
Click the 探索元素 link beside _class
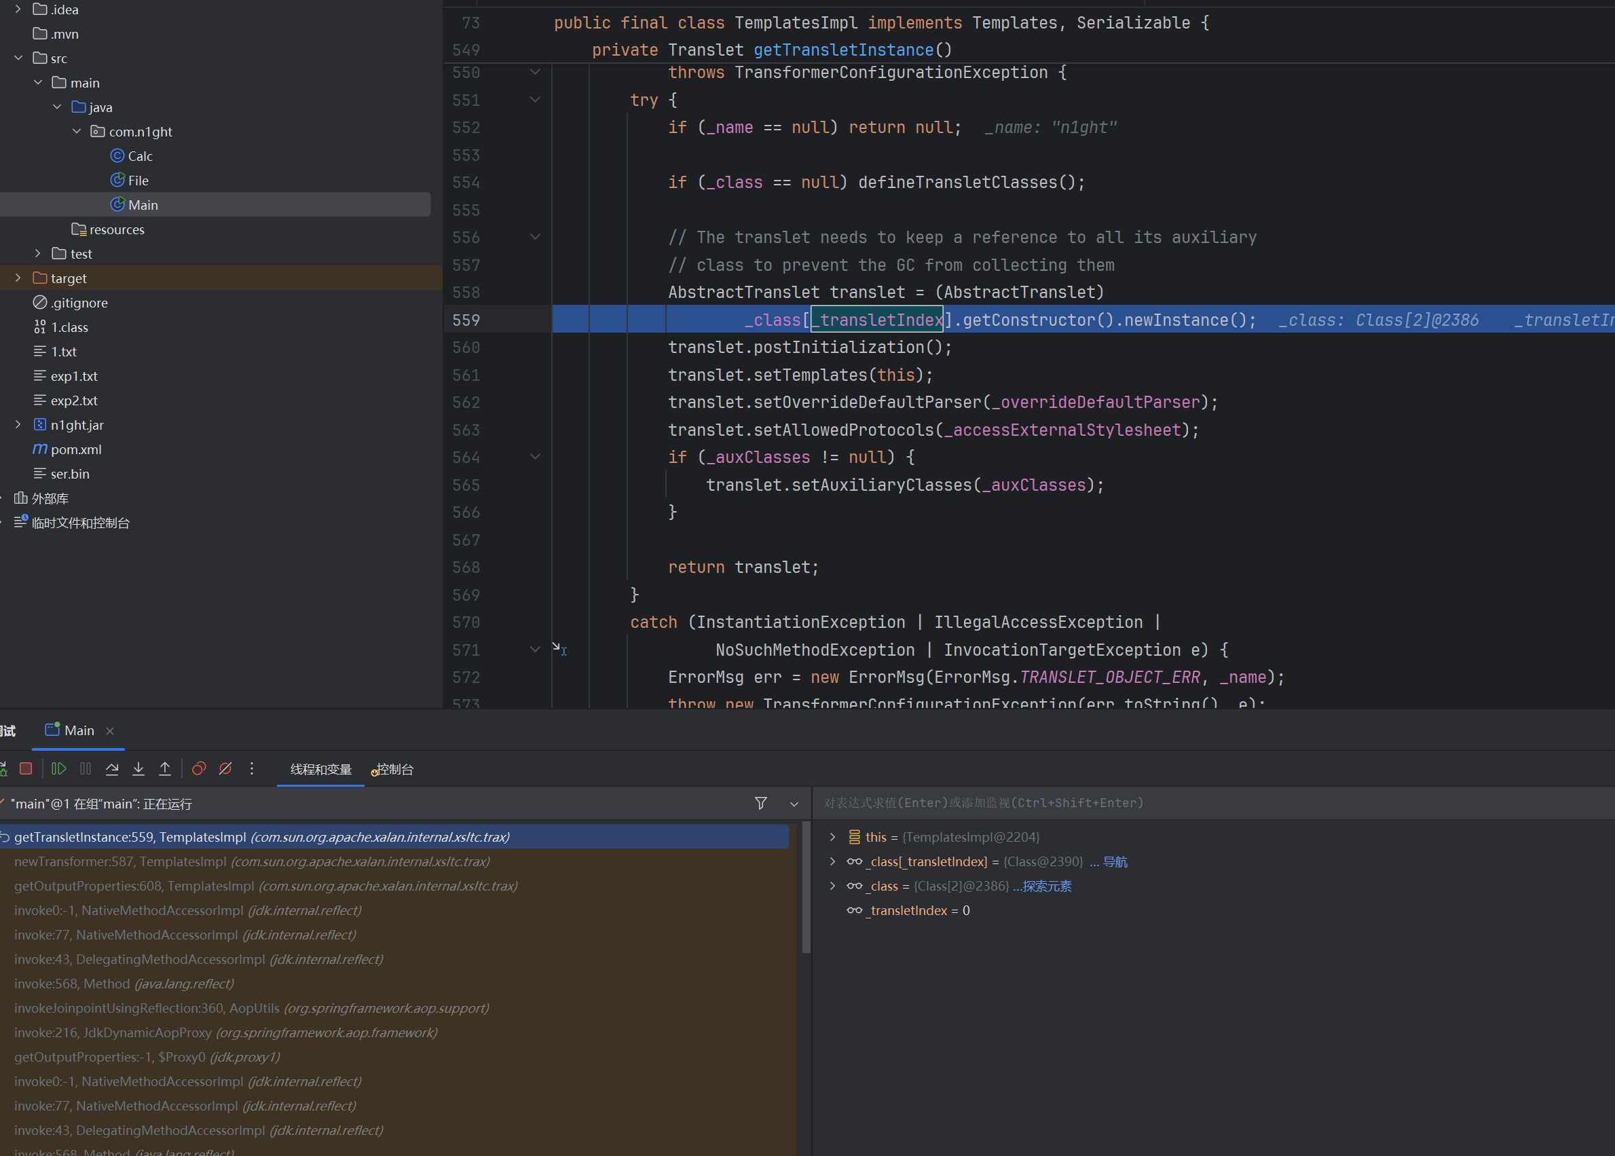click(1046, 887)
